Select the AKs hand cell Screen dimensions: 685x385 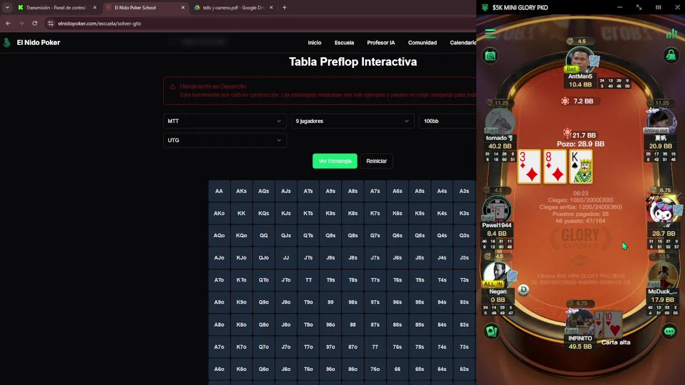(241, 191)
